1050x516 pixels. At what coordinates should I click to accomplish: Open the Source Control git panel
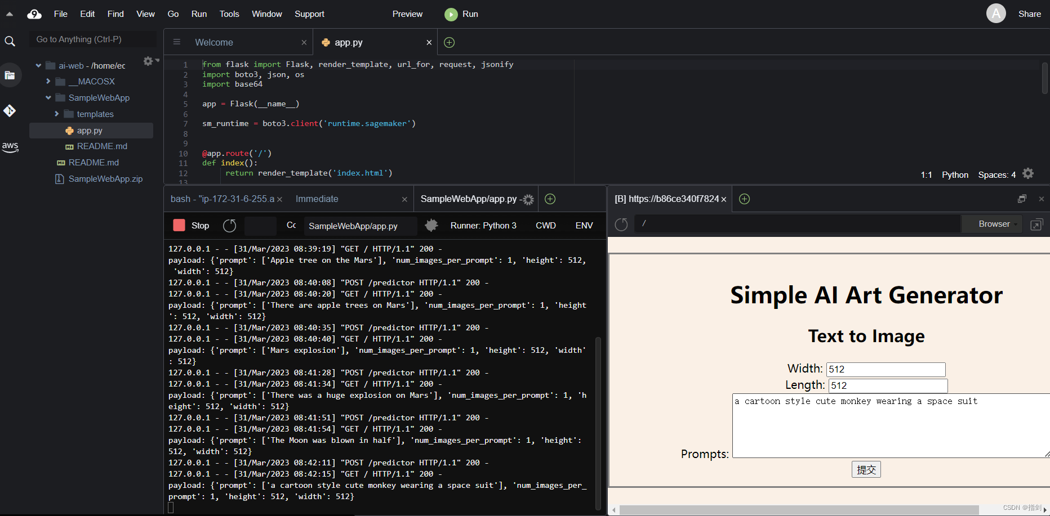(x=10, y=111)
